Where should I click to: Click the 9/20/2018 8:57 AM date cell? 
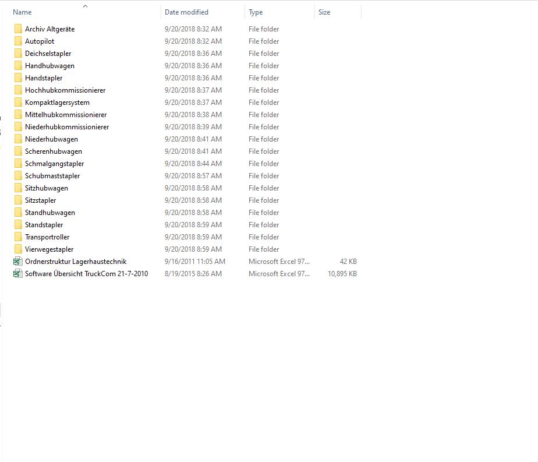pos(193,176)
